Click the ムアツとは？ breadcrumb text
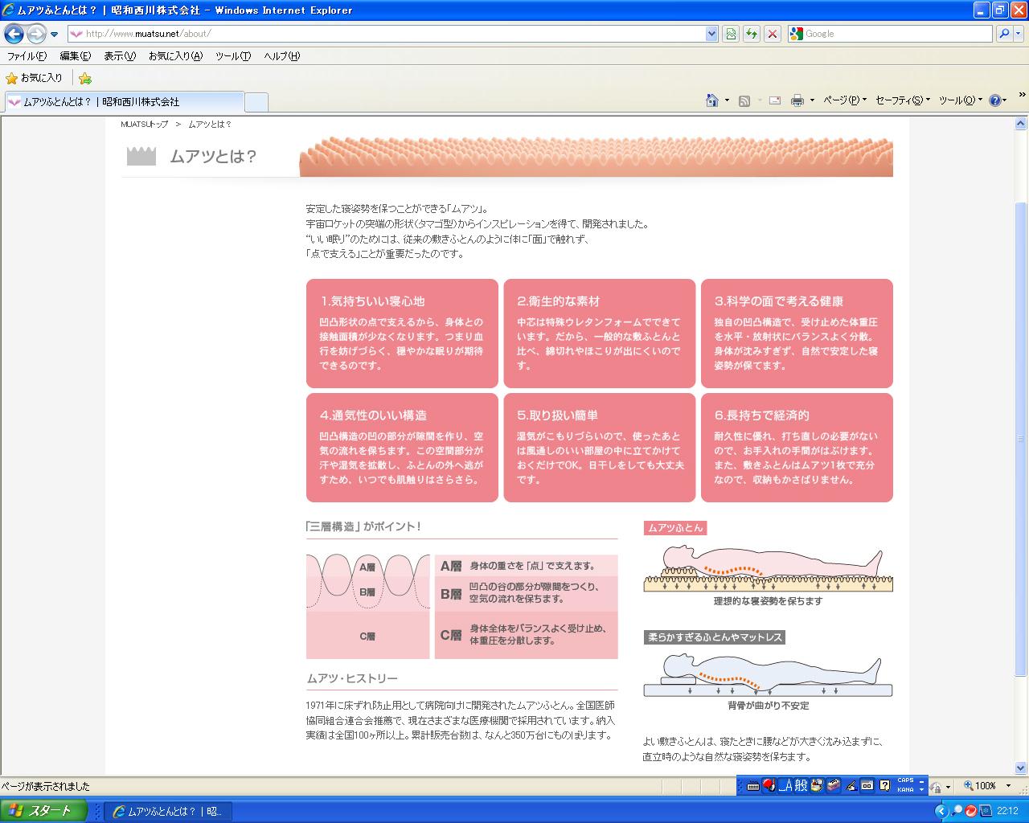The height and width of the screenshot is (823, 1029). click(210, 125)
